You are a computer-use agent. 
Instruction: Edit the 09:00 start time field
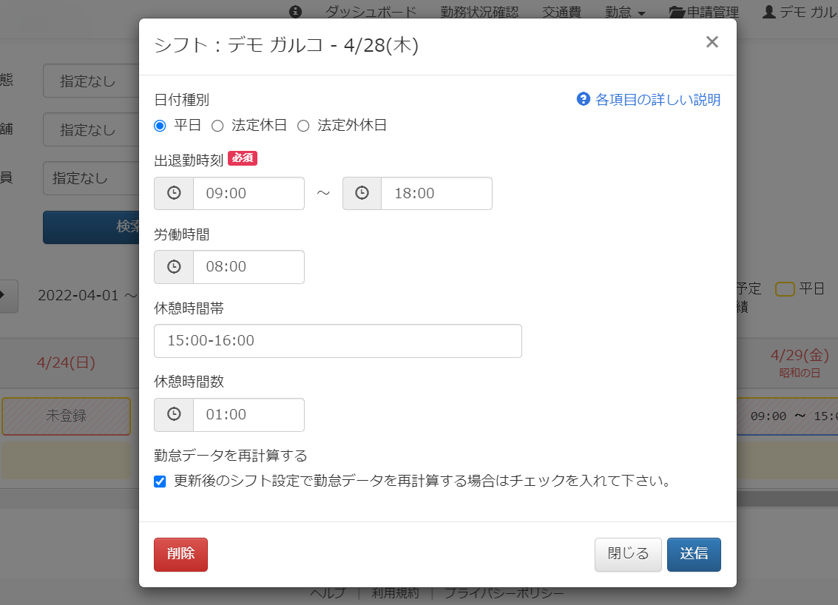(x=249, y=194)
